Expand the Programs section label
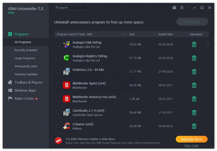217x151 pixels. click(x=21, y=34)
